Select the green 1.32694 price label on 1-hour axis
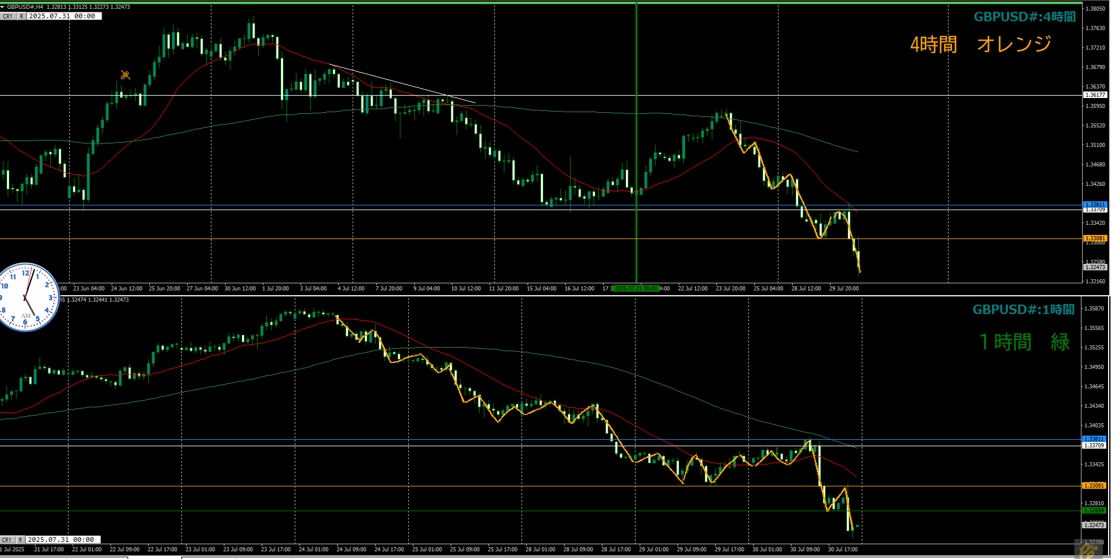 coord(1093,510)
